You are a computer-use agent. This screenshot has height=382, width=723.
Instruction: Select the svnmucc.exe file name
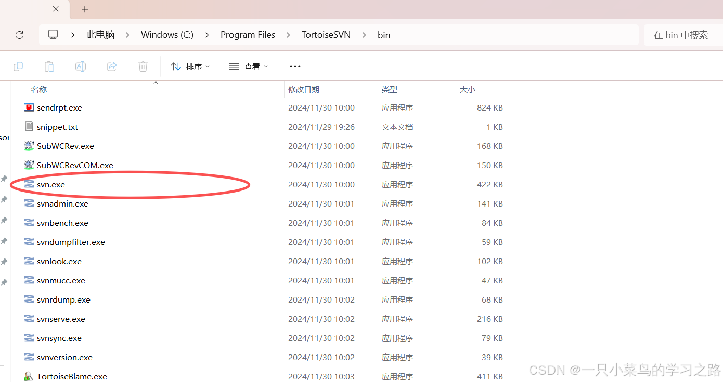click(61, 280)
